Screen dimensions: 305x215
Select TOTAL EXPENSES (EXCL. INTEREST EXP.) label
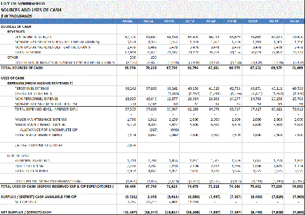[46, 109]
